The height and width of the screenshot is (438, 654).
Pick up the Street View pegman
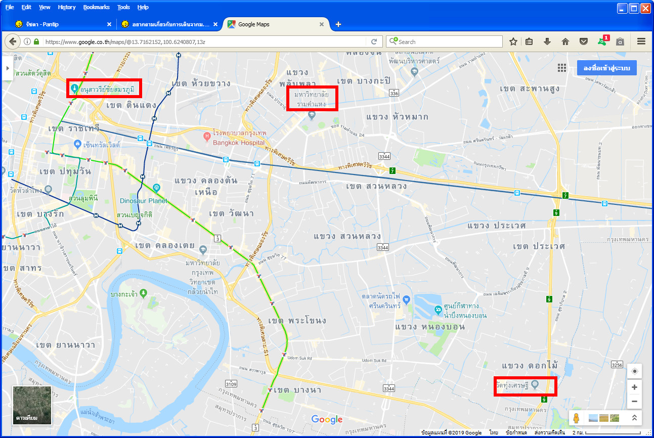click(577, 418)
